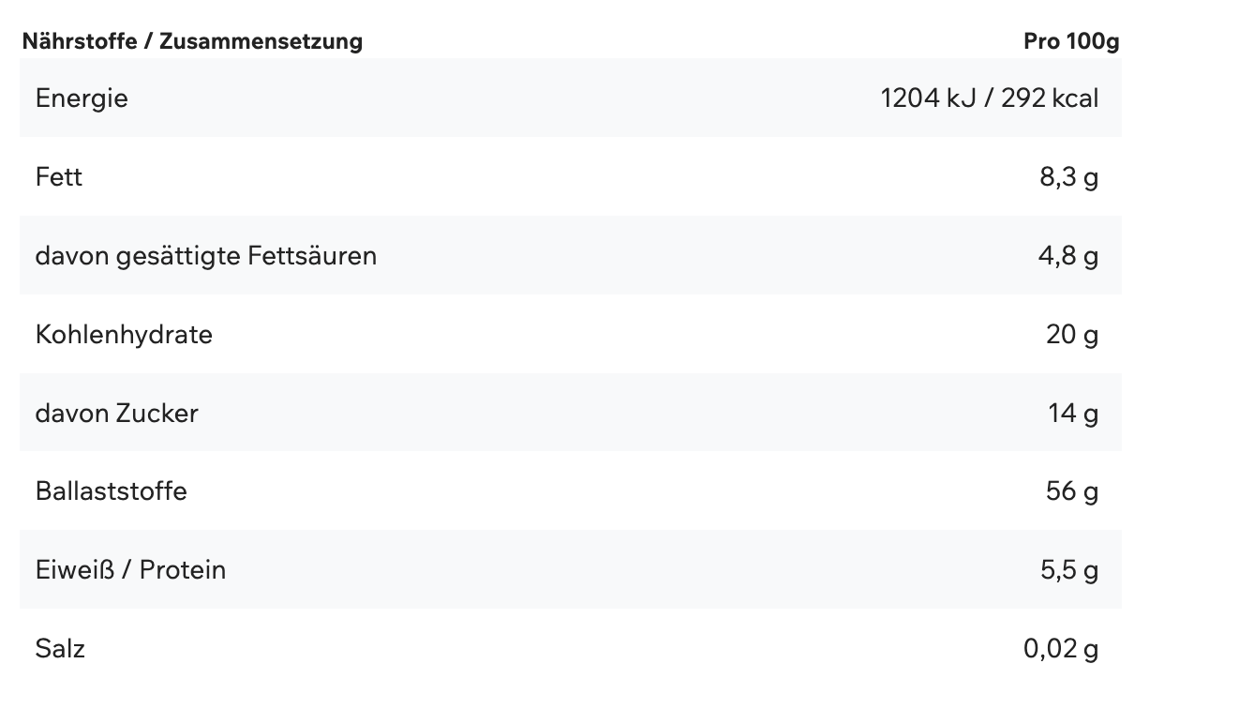The width and height of the screenshot is (1239, 724).
Task: Click the 1204 kJ energy value
Action: [x=929, y=98]
